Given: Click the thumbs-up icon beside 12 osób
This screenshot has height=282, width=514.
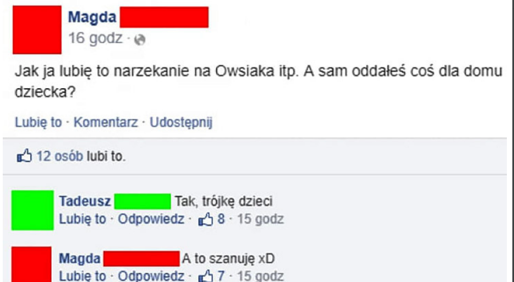Looking at the screenshot, I should (x=25, y=157).
